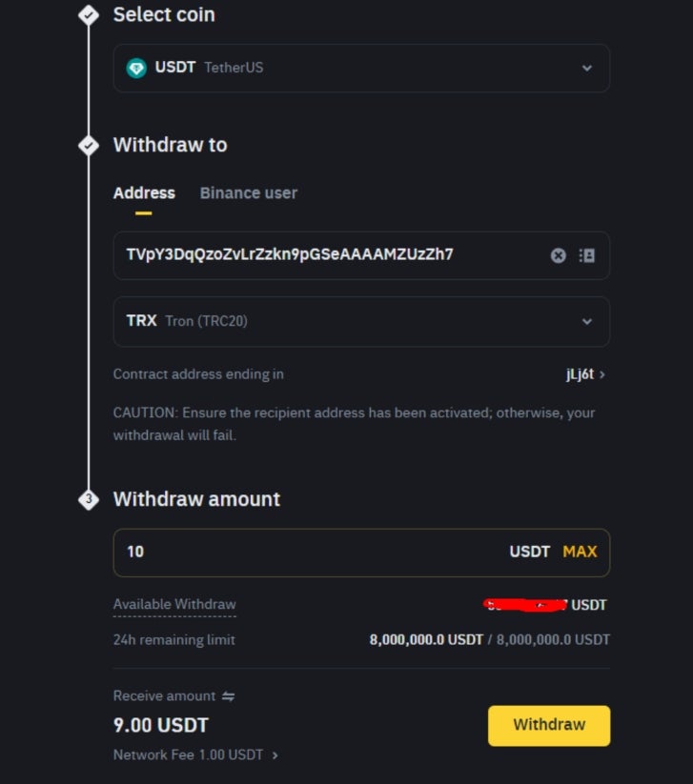The width and height of the screenshot is (693, 784).
Task: Open the address book icon
Action: [587, 255]
